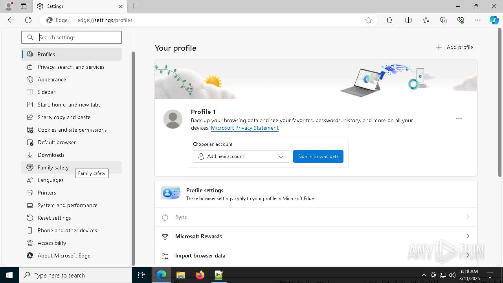This screenshot has height=283, width=503.
Task: Open Reset settings section
Action: [x=72, y=218]
